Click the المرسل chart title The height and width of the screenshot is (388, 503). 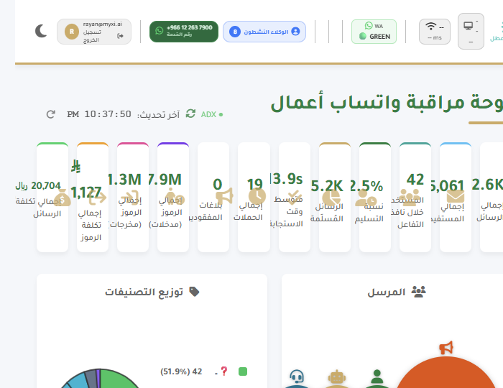pos(387,292)
